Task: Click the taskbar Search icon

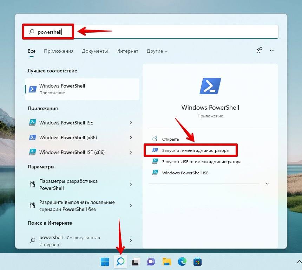Action: 120,262
